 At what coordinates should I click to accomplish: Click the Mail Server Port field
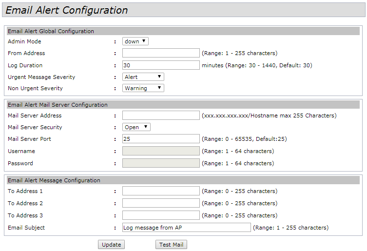point(161,139)
